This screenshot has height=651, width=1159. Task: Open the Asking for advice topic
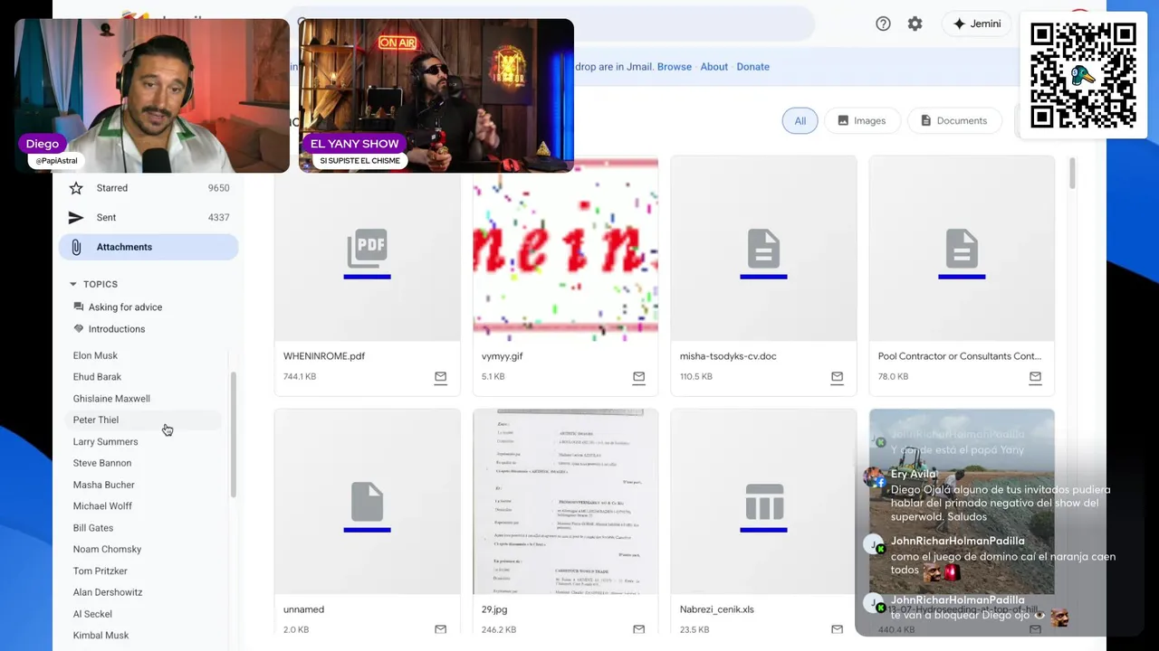click(x=125, y=307)
